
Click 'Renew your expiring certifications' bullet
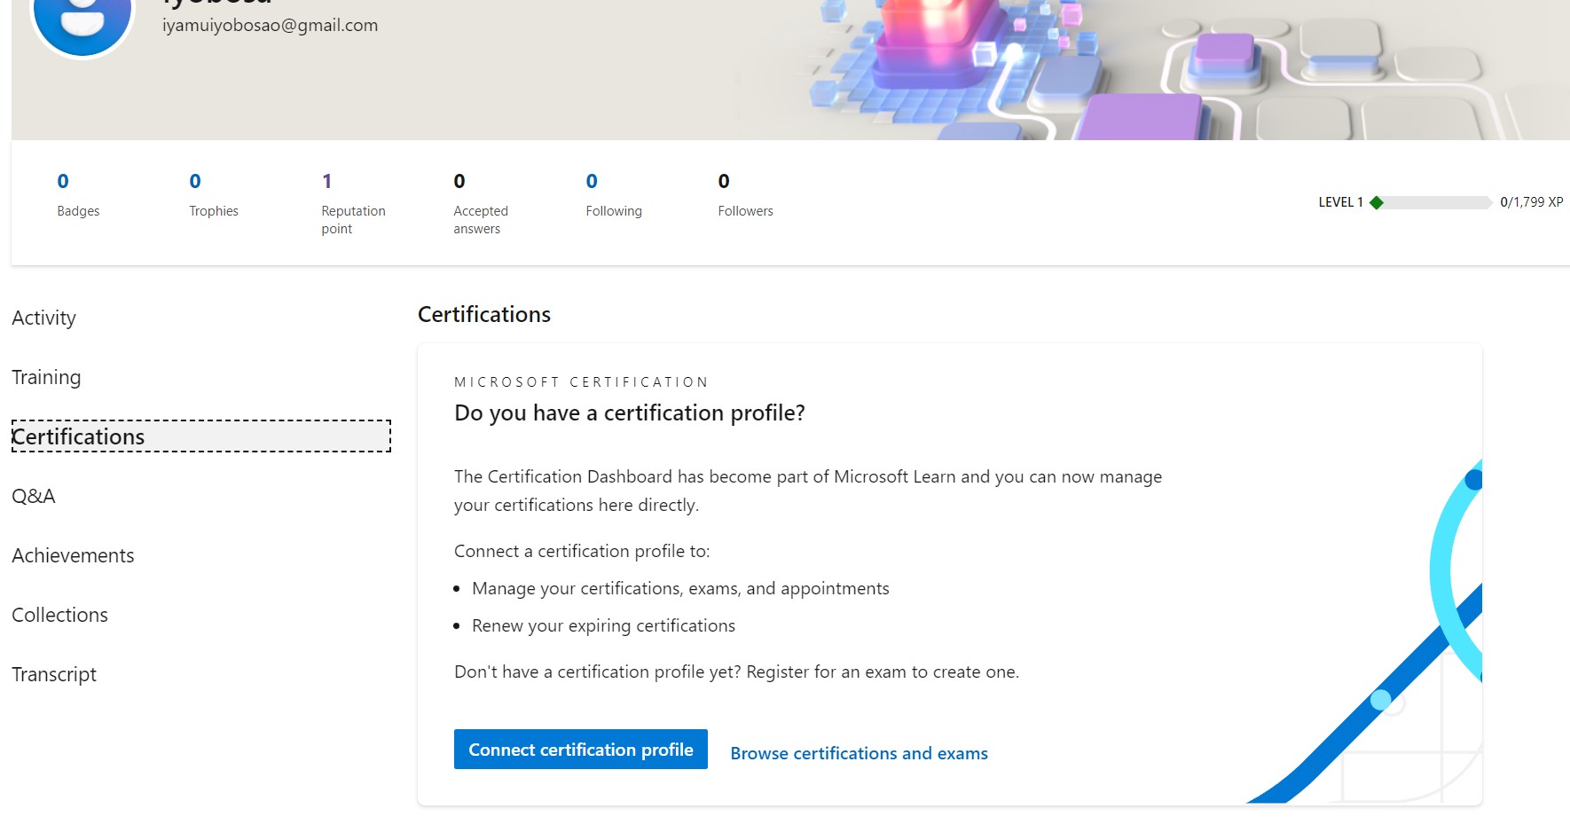(603, 625)
